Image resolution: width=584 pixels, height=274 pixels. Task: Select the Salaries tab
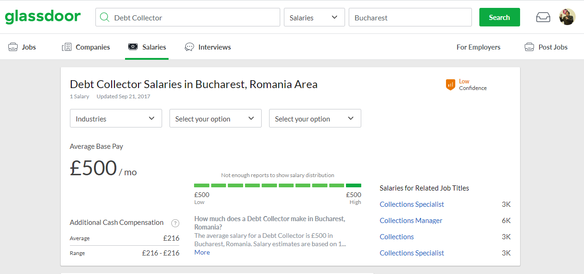147,47
